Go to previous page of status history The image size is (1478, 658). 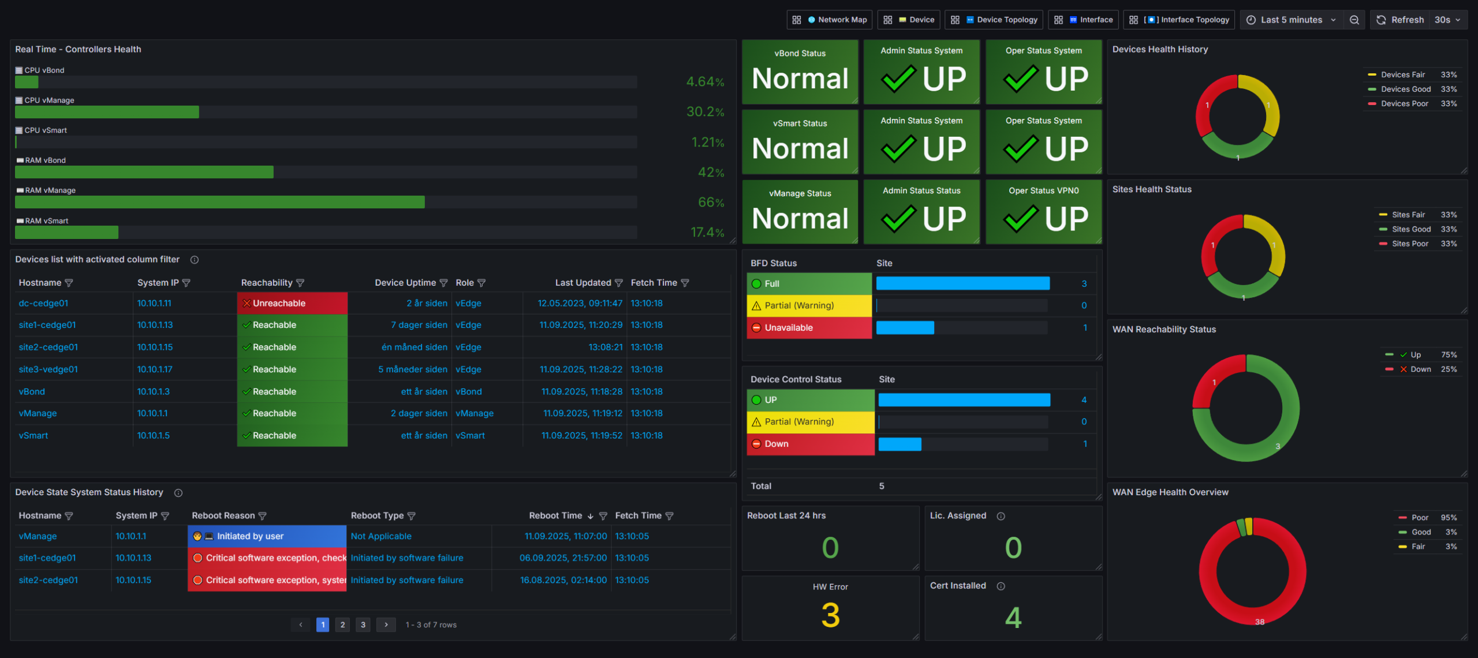[301, 625]
